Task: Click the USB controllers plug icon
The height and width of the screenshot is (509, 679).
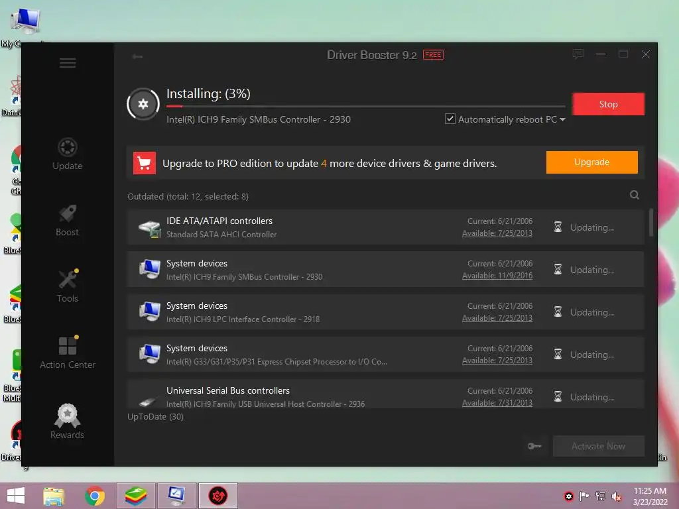Action: coord(149,401)
